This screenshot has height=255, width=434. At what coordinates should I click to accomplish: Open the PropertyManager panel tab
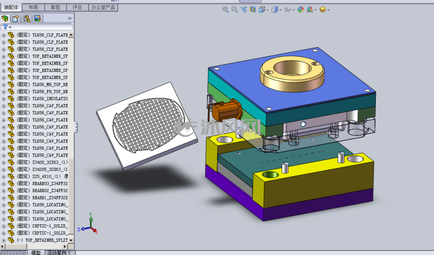(16, 19)
